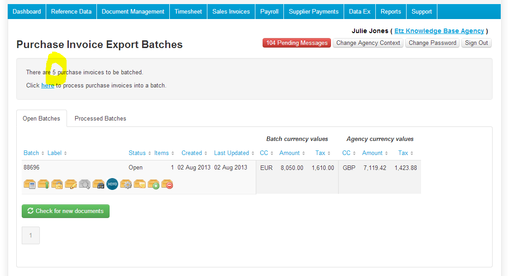This screenshot has width=508, height=276.
Task: Sort by batch currency CC column
Action: [x=266, y=153]
